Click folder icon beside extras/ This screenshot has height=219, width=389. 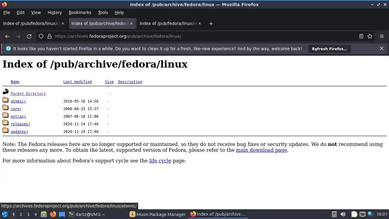5,115
